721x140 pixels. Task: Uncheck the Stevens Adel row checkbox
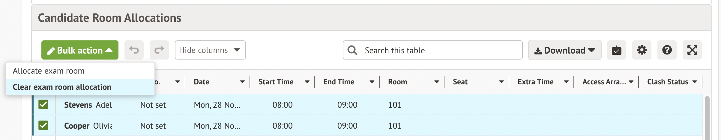click(x=43, y=104)
